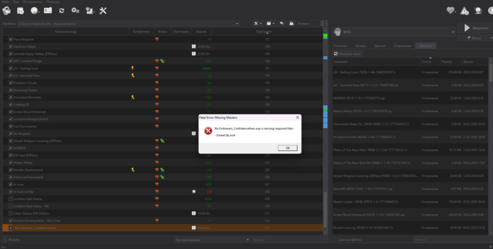The image size is (493, 249).
Task: Open the Вид menu
Action: [x=16, y=2]
